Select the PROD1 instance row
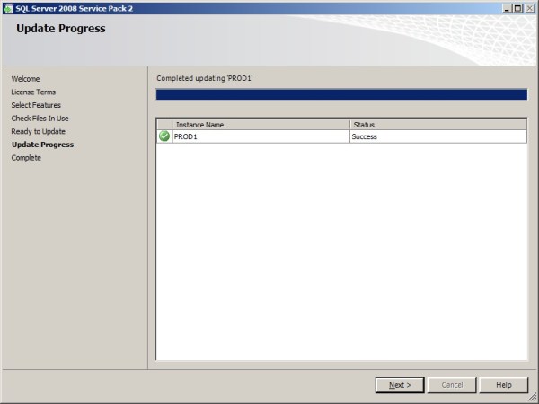 (261, 136)
